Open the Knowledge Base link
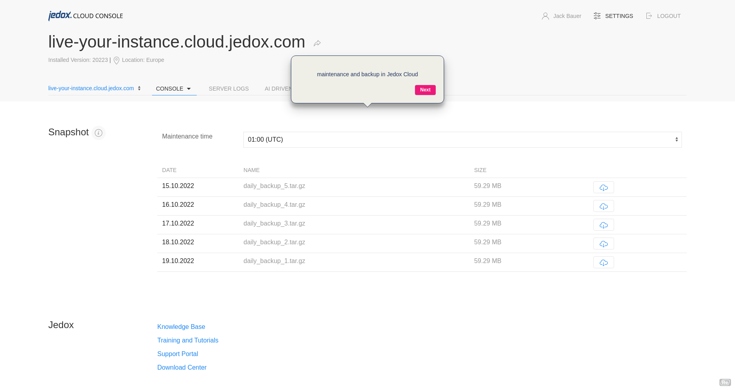The width and height of the screenshot is (735, 390). click(181, 327)
